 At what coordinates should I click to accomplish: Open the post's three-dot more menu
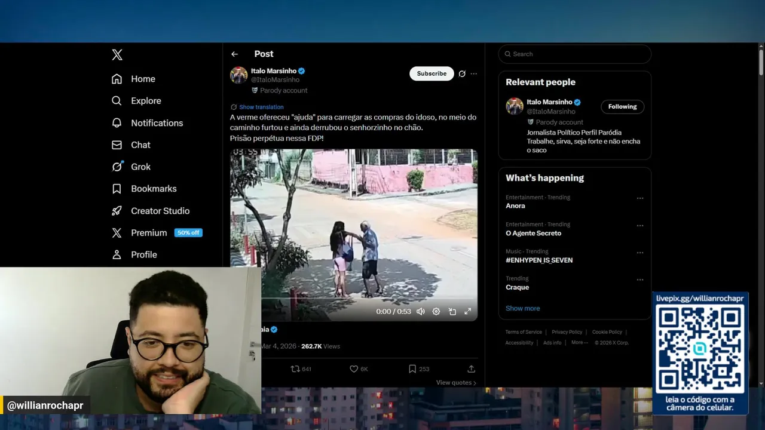(474, 73)
